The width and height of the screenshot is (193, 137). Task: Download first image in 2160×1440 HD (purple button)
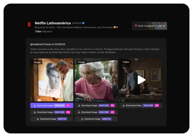(52, 105)
